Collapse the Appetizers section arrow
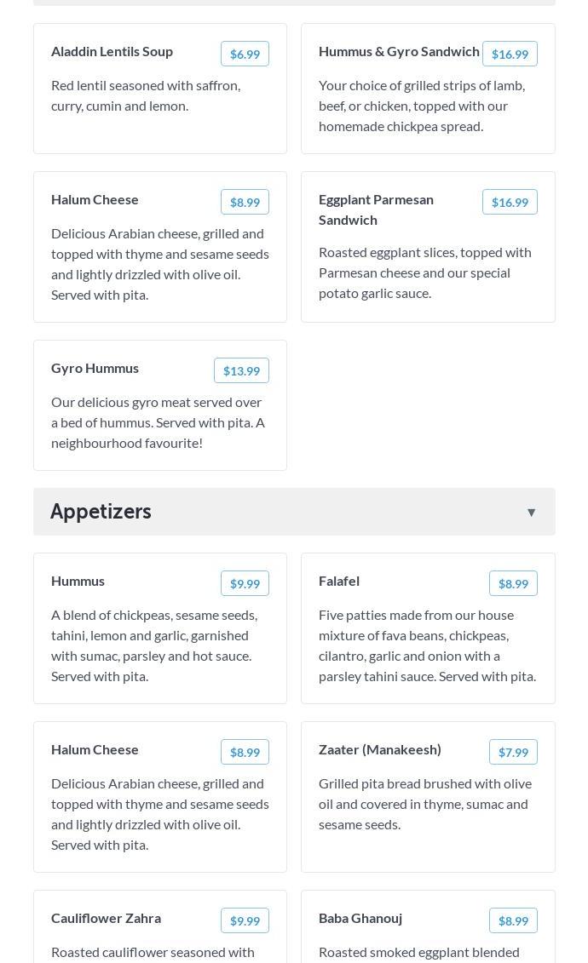The image size is (588, 963). pos(531,512)
